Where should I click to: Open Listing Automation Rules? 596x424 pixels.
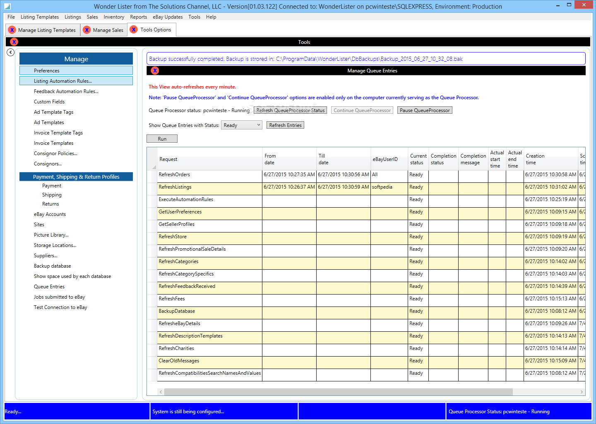point(76,81)
